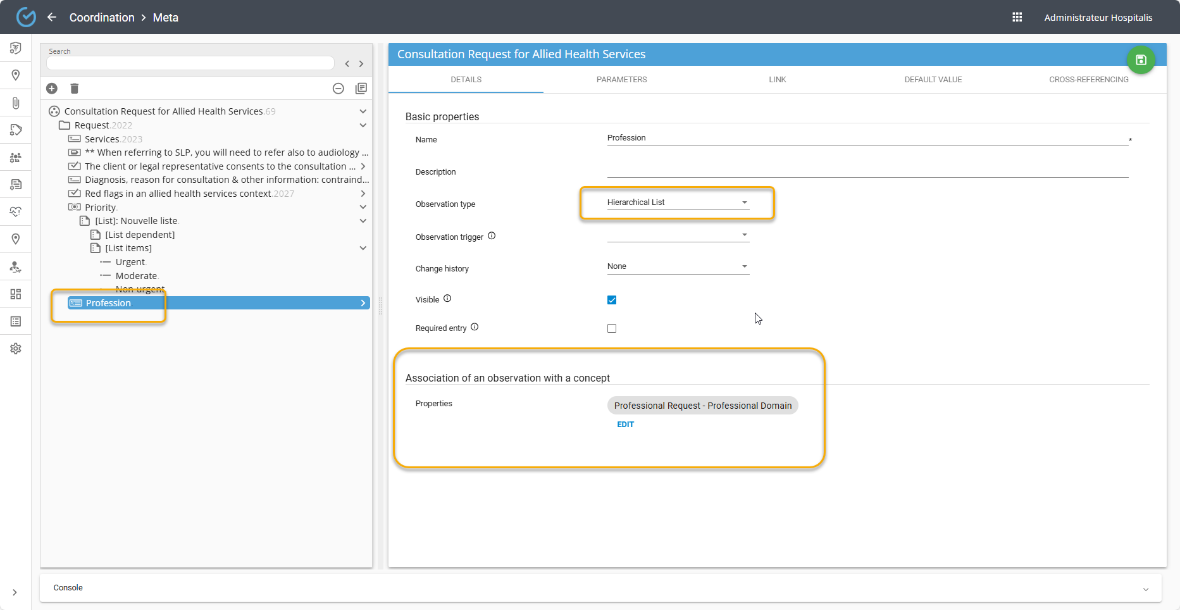Click the Coordination breadcrumb link
Screen dimensions: 1180x610
pyautogui.click(x=102, y=18)
